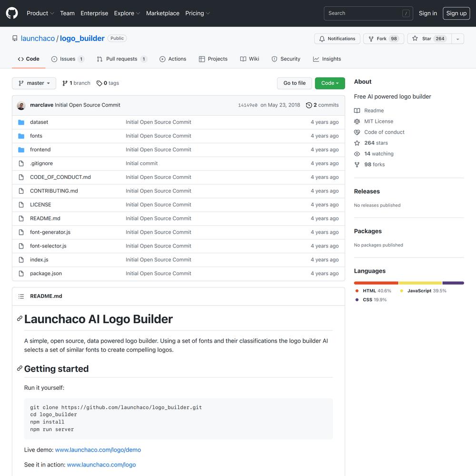This screenshot has width=476, height=476.
Task: Open the launchaco owner link
Action: click(x=38, y=39)
